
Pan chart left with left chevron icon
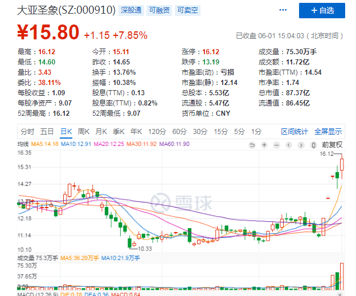[x=289, y=145]
